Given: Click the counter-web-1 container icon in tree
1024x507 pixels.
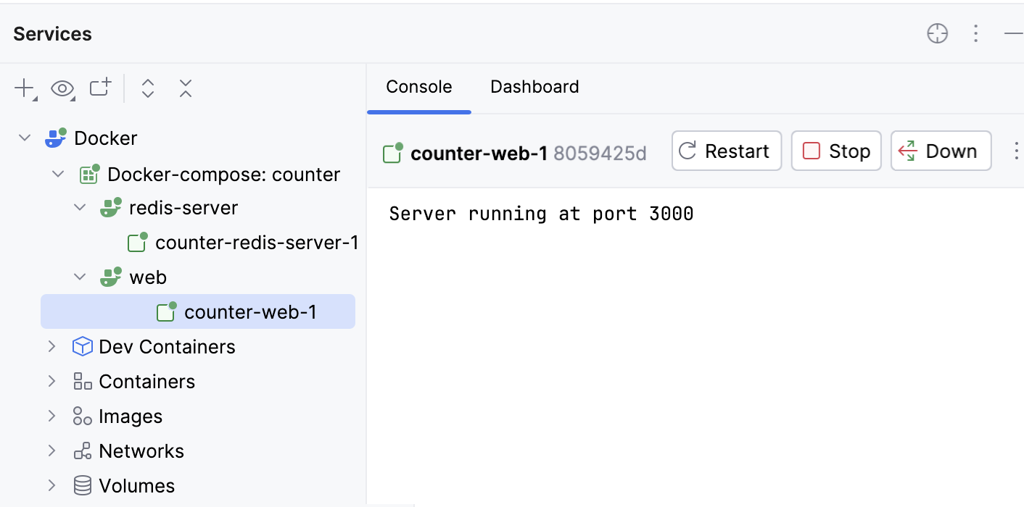Looking at the screenshot, I should point(167,311).
